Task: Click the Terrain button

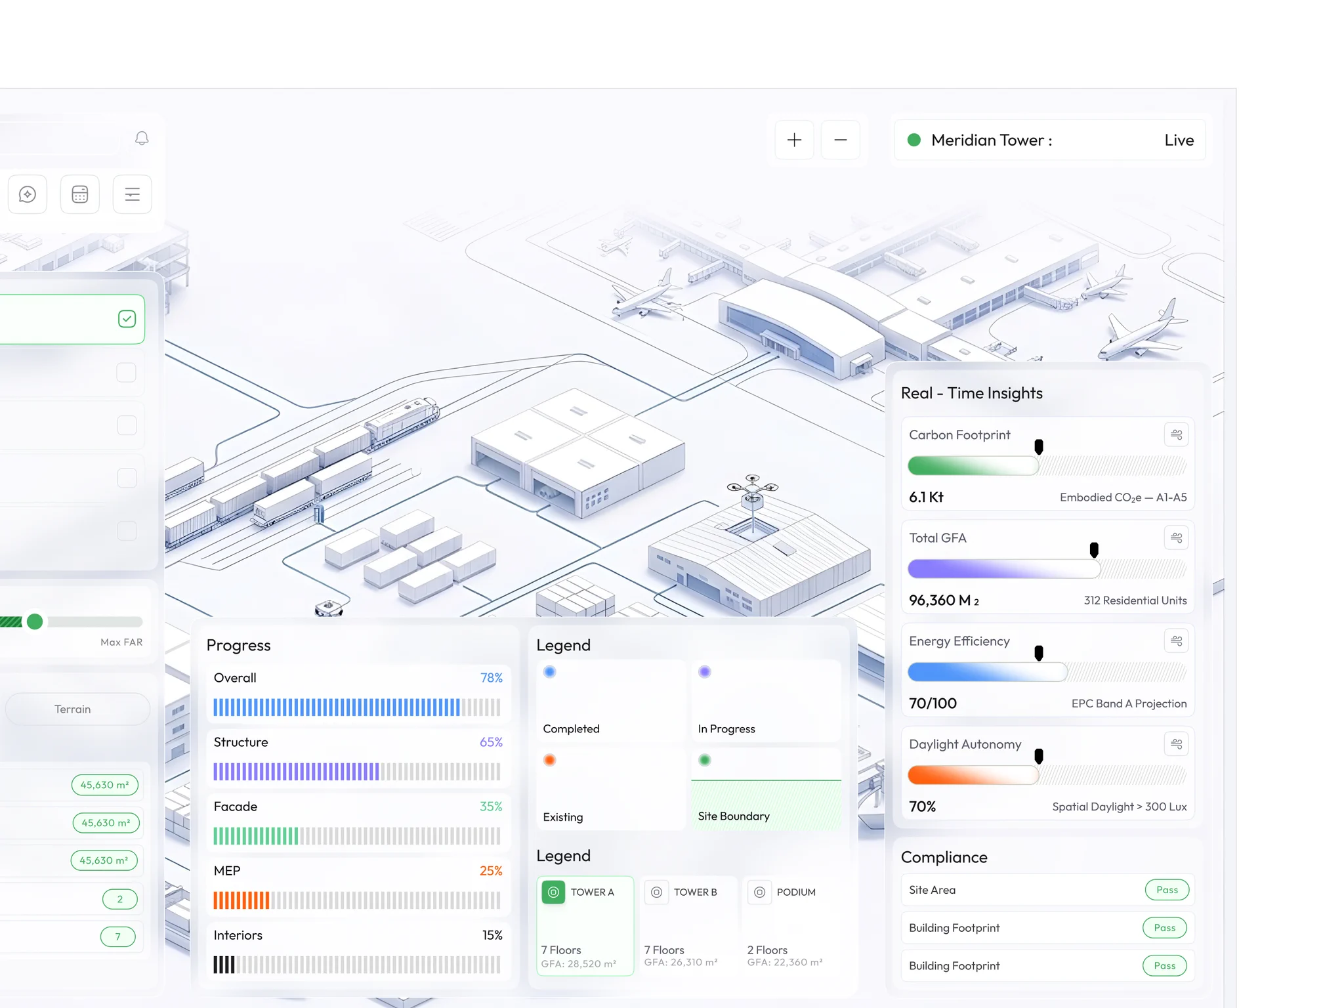Action: [x=77, y=709]
